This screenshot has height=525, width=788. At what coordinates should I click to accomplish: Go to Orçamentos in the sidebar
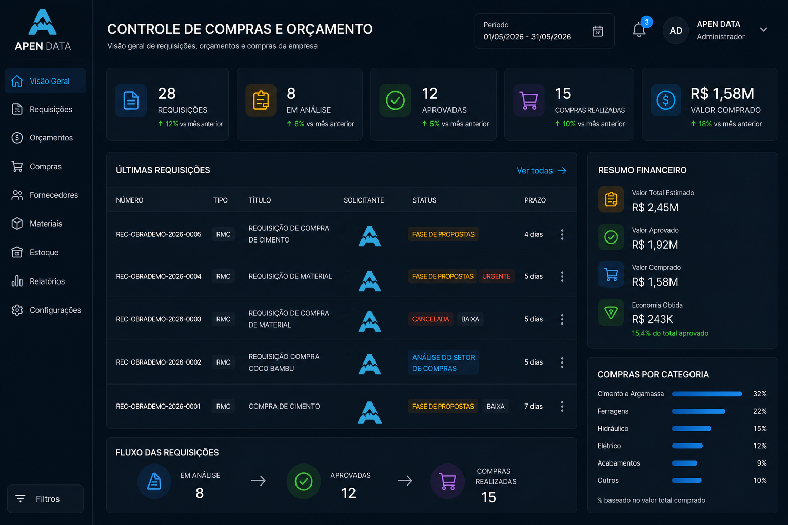[x=45, y=138]
